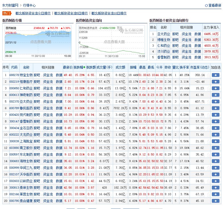Open stock code 600789 link
Screen dimensions: 223x209
point(14,108)
